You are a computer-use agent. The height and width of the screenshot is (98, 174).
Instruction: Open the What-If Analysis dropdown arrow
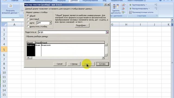[x=125, y=12]
